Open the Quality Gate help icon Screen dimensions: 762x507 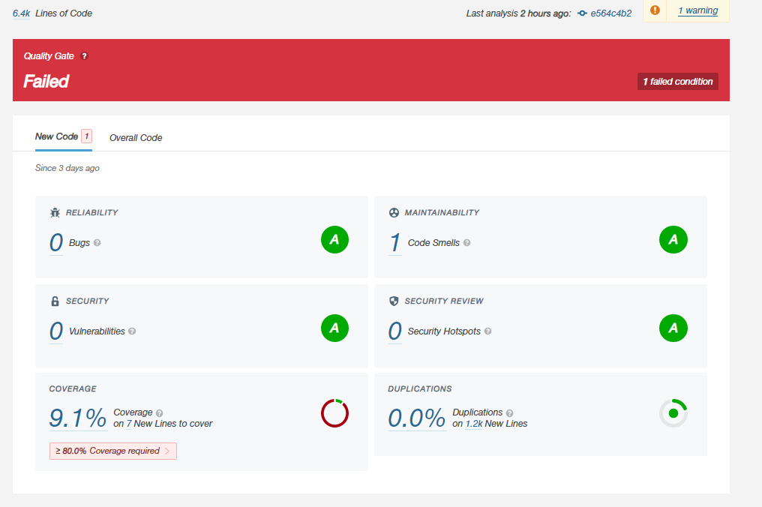click(83, 55)
